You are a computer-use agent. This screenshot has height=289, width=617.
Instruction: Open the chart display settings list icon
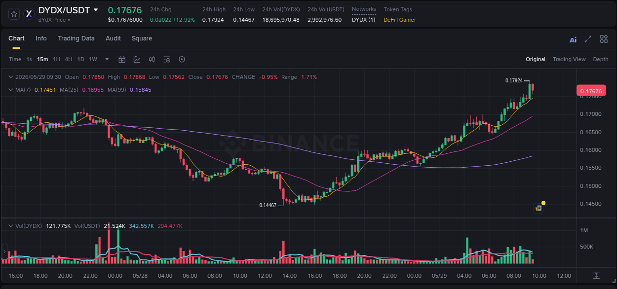(167, 59)
